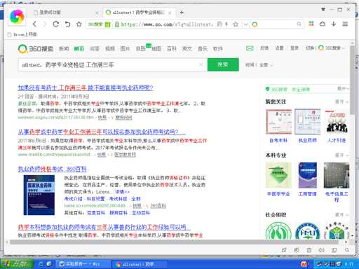This screenshot has height=269, width=359.
Task: Open the 视频 search category
Action: tap(110, 49)
